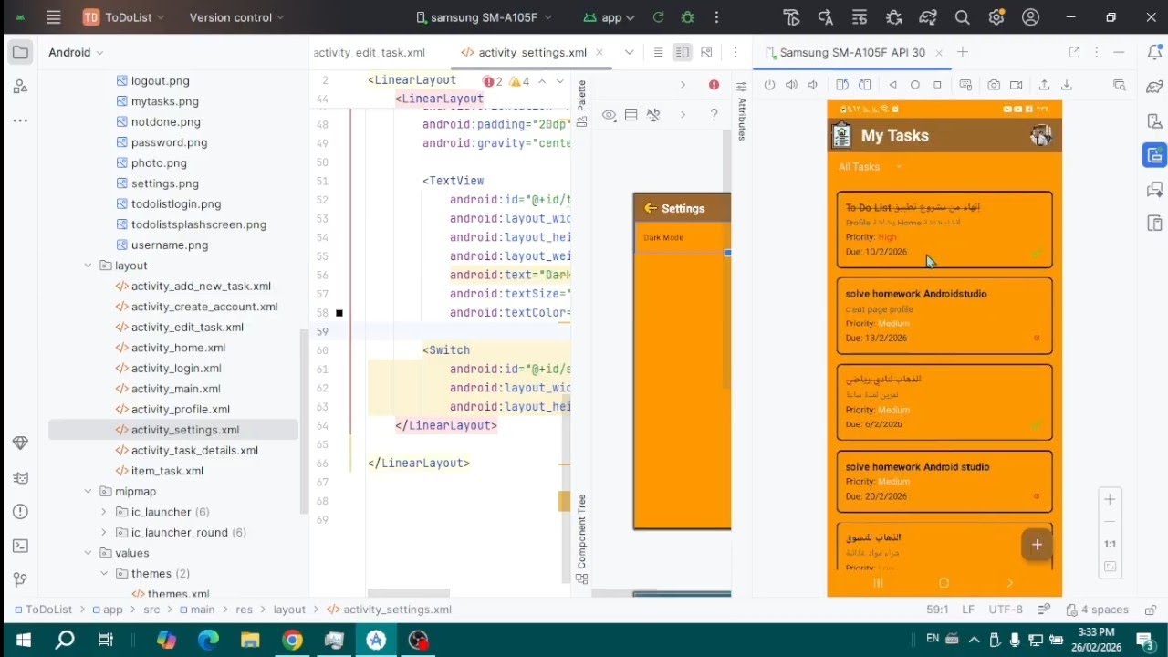1168x657 pixels.
Task: Click the 1:1 actual size zoom button
Action: tap(1110, 545)
